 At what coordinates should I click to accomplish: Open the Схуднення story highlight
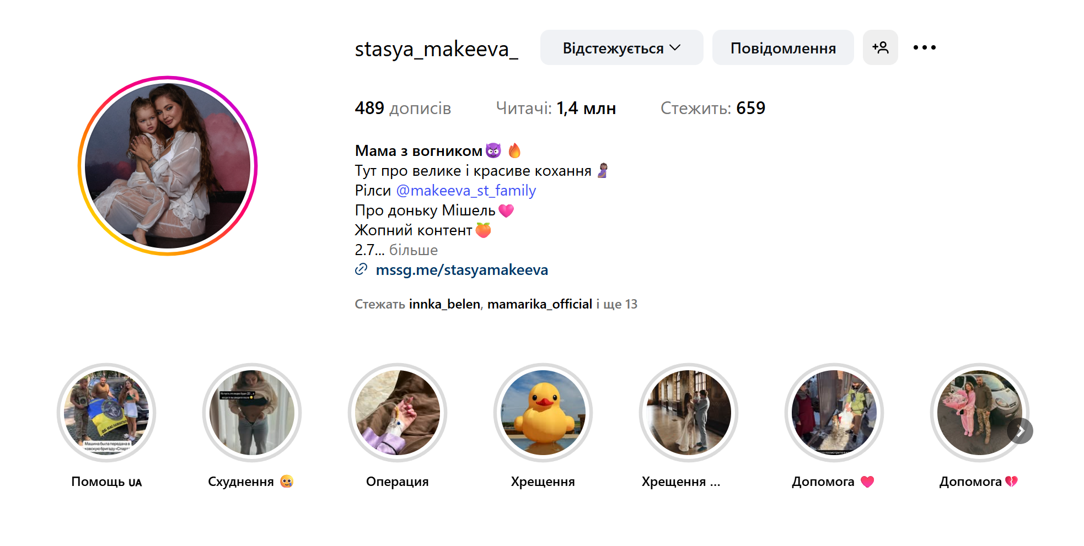pos(252,412)
